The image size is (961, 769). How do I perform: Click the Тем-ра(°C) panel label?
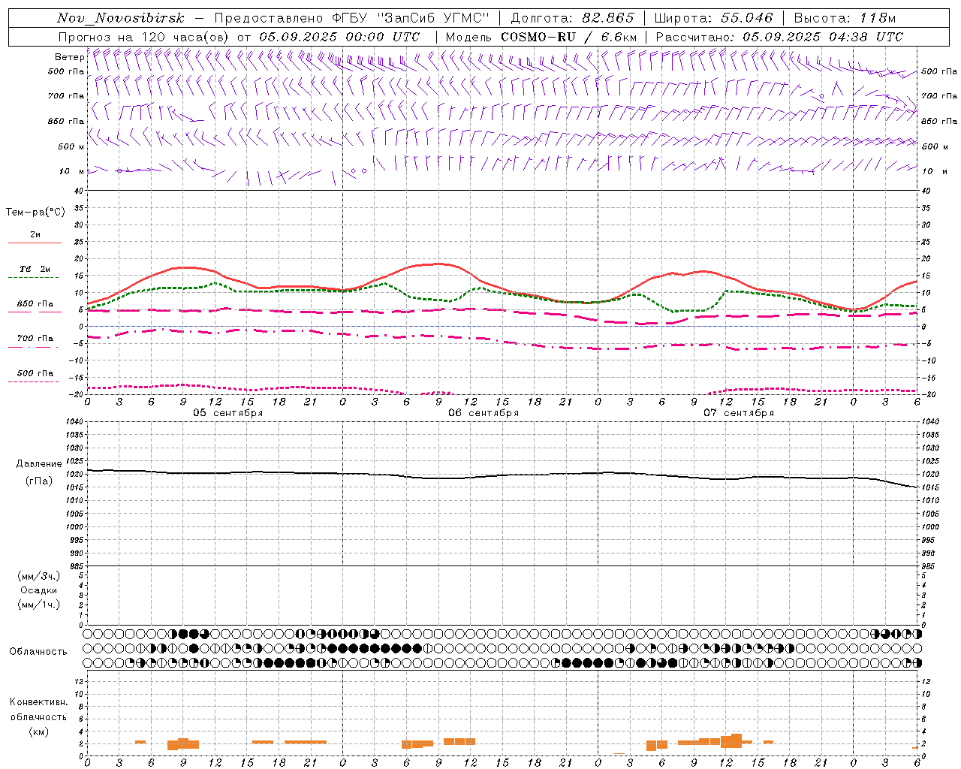[x=35, y=212]
